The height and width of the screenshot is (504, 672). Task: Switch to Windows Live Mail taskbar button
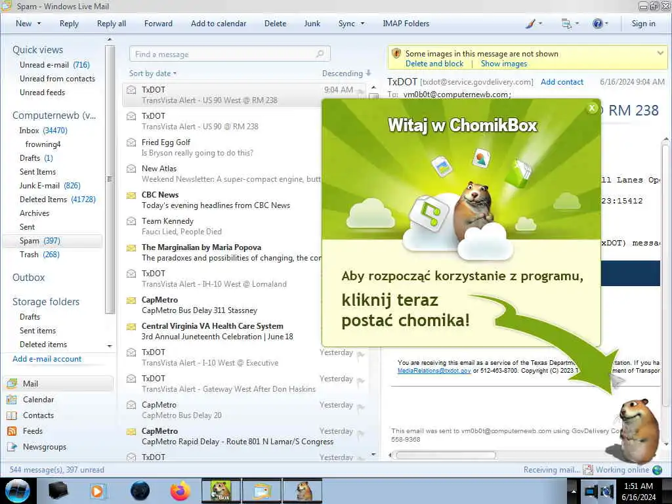[262, 491]
